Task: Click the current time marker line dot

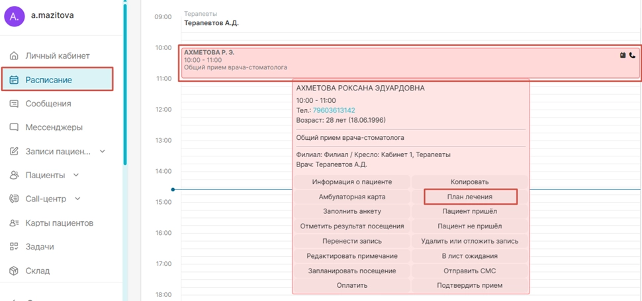Action: coord(173,189)
